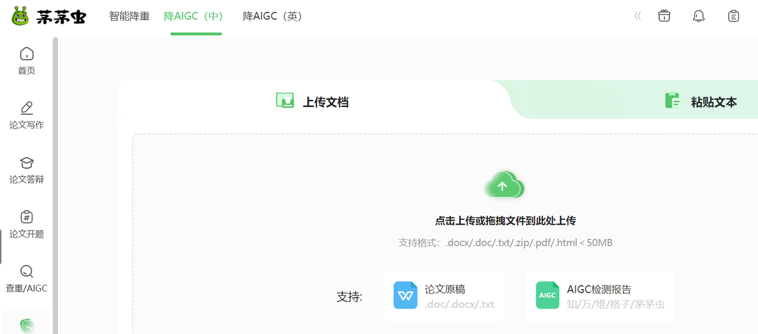Image resolution: width=758 pixels, height=334 pixels.
Task: Open 查重/AIGC magnifier item
Action: pyautogui.click(x=27, y=279)
